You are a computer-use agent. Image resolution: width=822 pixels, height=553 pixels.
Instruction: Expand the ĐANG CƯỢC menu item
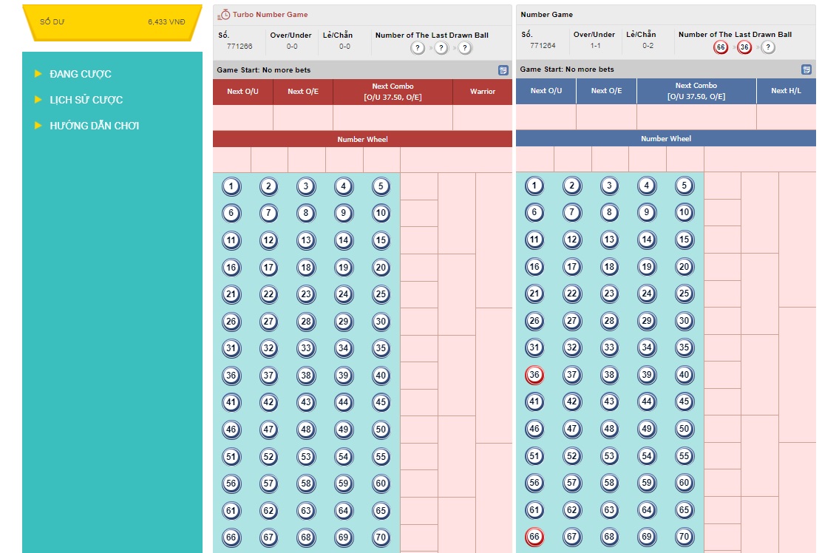(80, 74)
